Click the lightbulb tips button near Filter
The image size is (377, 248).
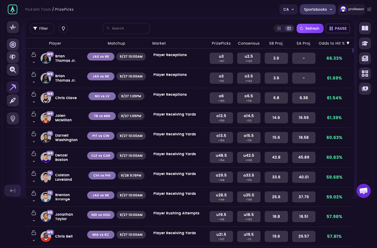pos(63,28)
